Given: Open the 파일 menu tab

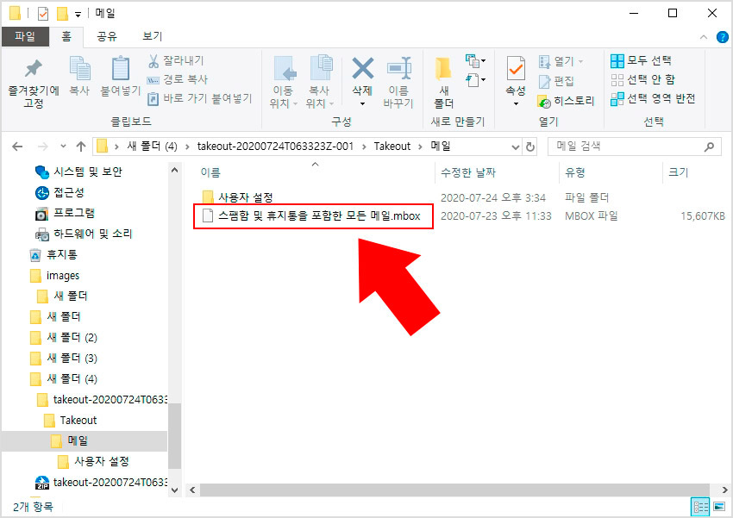Looking at the screenshot, I should [25, 36].
